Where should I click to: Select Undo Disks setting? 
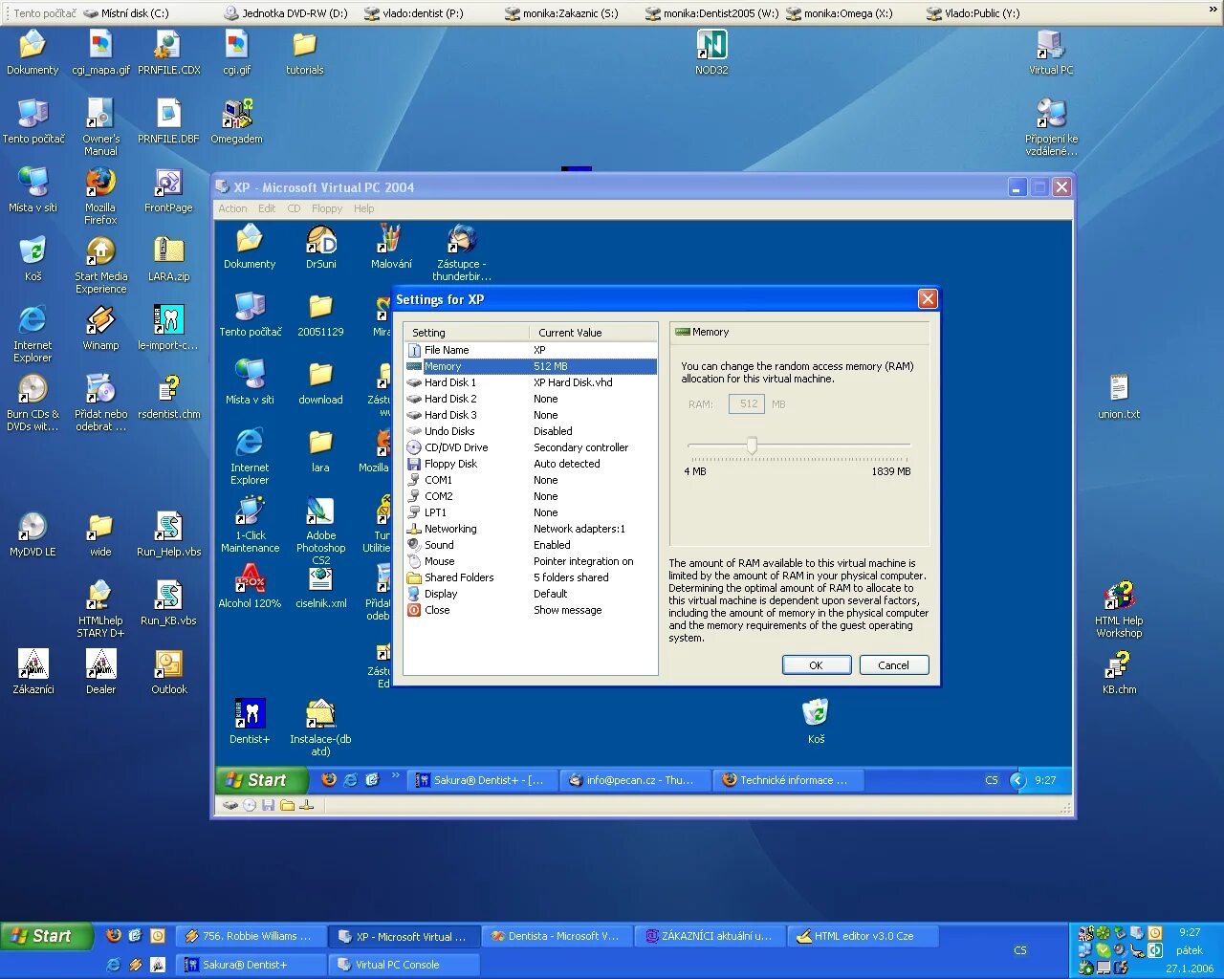(x=531, y=431)
